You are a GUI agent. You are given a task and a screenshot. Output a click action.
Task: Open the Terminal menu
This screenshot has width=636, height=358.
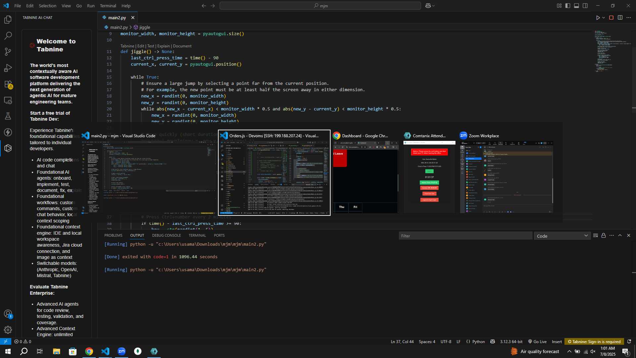(108, 6)
